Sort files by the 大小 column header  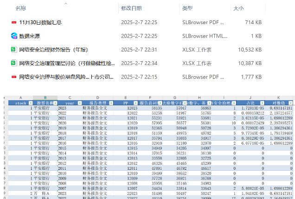coord(238,8)
